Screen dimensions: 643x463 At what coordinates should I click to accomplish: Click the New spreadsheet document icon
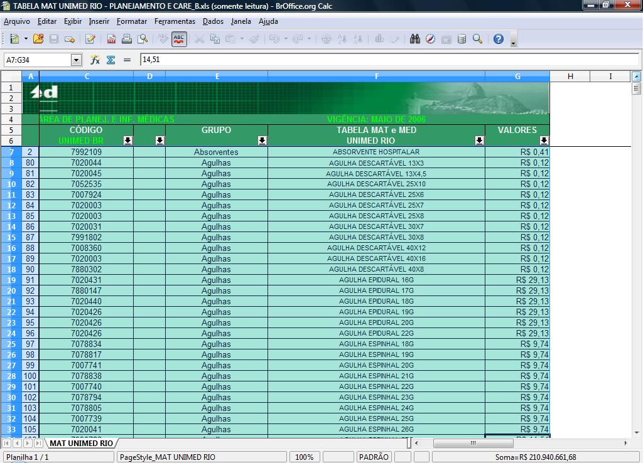[x=14, y=39]
